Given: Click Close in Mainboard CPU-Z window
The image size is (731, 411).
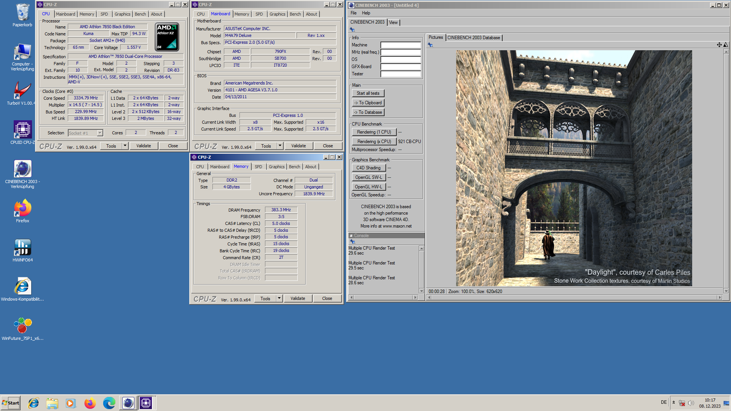Looking at the screenshot, I should pyautogui.click(x=328, y=146).
